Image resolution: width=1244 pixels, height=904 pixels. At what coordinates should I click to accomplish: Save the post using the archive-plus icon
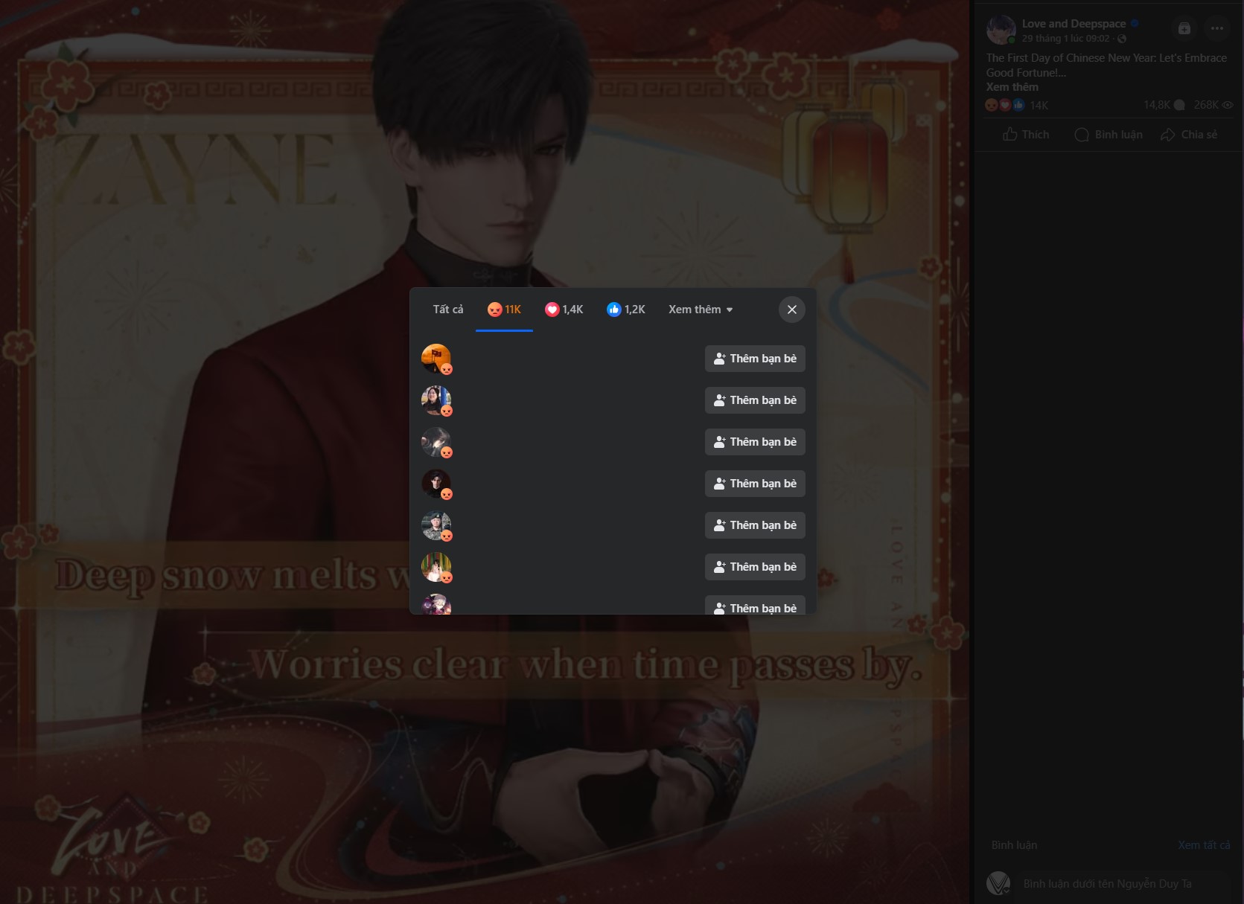(x=1184, y=28)
